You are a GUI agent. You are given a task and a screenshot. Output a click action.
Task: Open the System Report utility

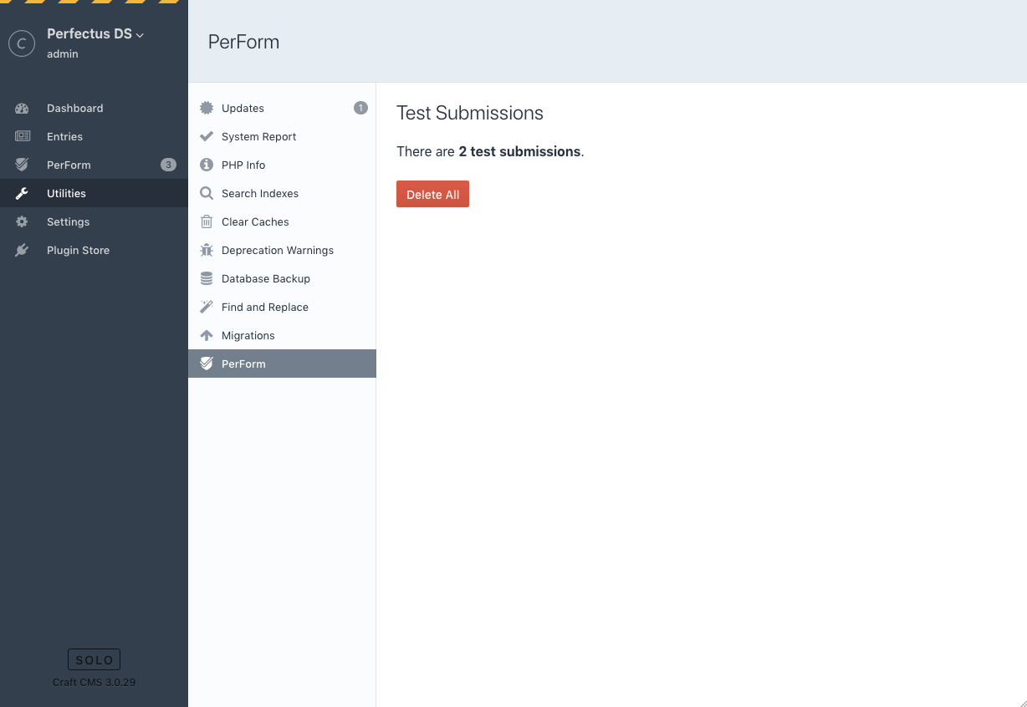click(258, 137)
